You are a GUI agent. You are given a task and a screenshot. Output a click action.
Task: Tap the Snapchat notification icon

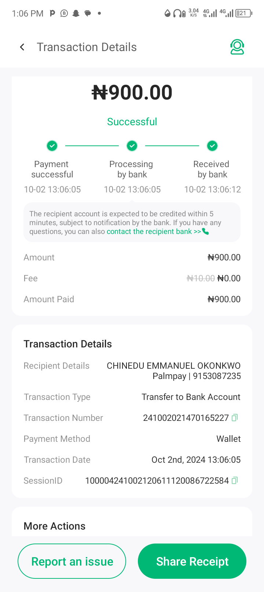[x=76, y=14]
